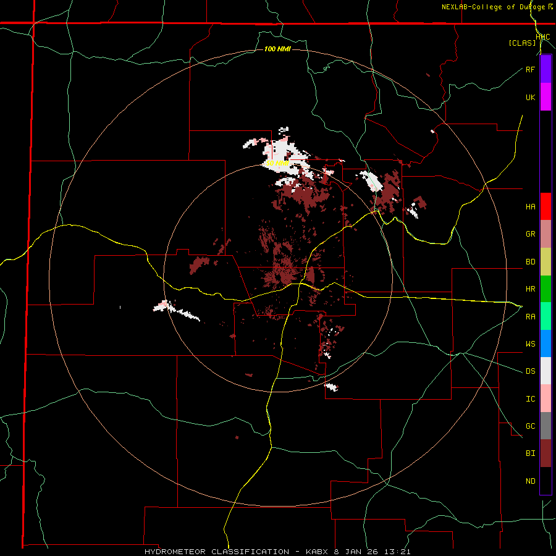Click the [CLAS] legend heading
556x556 pixels.
click(522, 43)
